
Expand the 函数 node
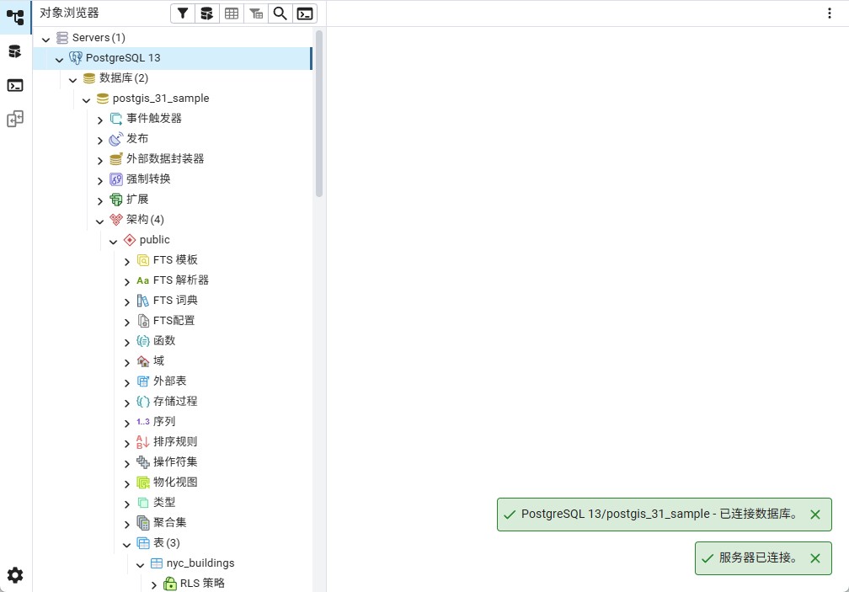point(127,342)
